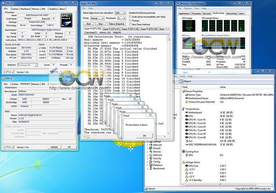Click the GPU fan icon

pos(187,155)
